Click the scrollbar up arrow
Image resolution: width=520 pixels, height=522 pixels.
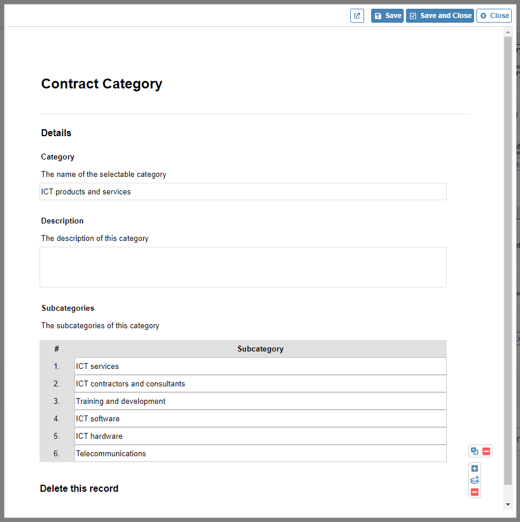tap(508, 32)
